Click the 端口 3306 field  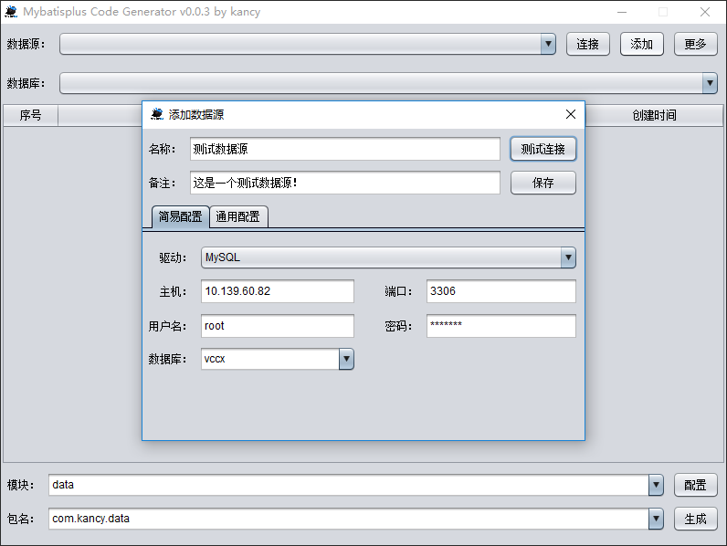[500, 291]
